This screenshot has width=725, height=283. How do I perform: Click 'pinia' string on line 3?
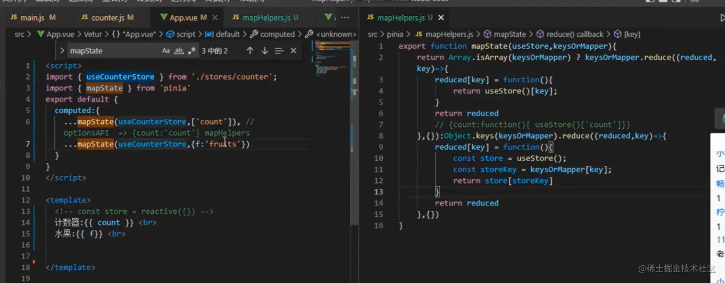(175, 88)
